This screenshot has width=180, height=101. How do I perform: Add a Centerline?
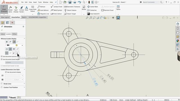(92, 10)
